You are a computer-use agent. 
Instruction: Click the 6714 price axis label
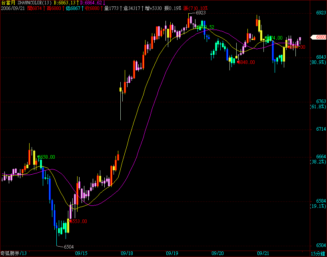tap(321, 129)
